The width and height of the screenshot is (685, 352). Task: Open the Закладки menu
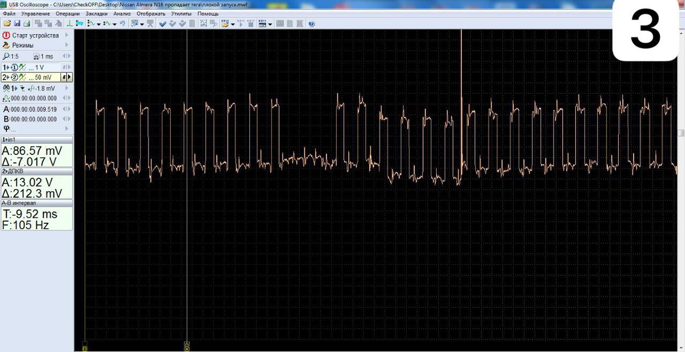point(96,13)
